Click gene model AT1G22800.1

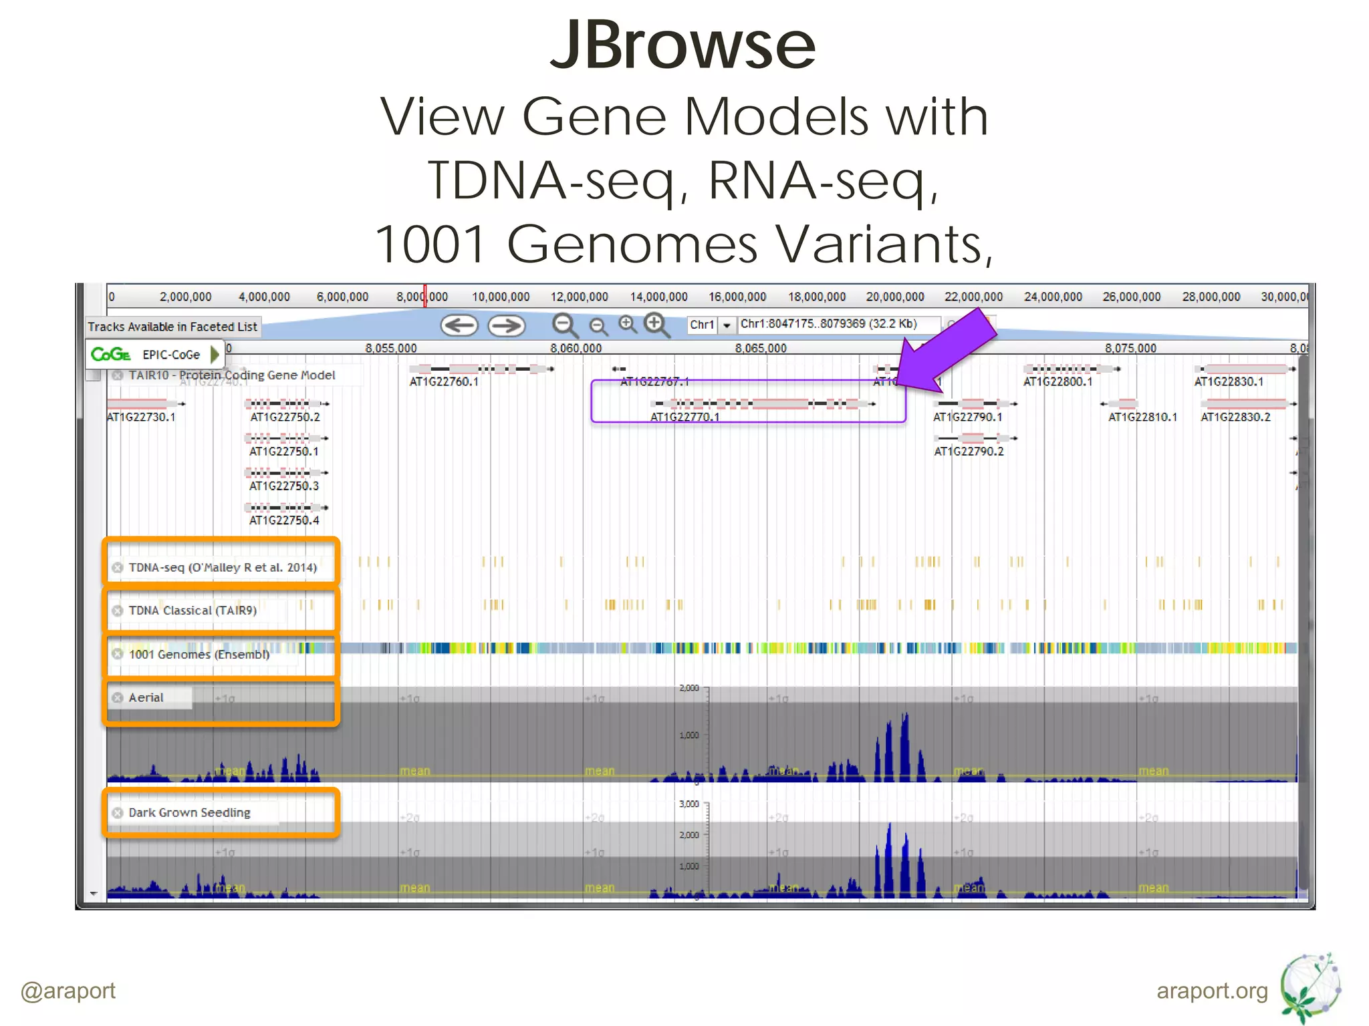[1072, 369]
